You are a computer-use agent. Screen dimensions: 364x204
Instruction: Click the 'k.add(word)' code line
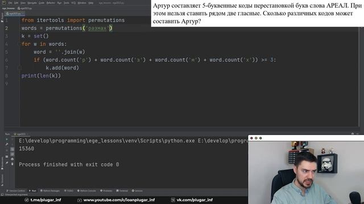pyautogui.click(x=62, y=68)
